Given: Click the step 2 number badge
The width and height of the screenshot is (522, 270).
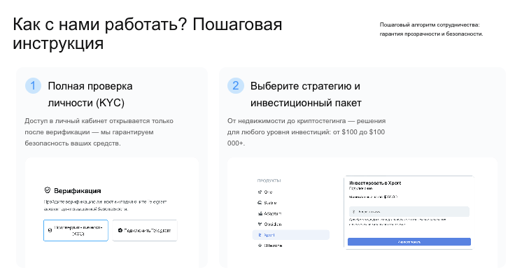Looking at the screenshot, I should [236, 86].
